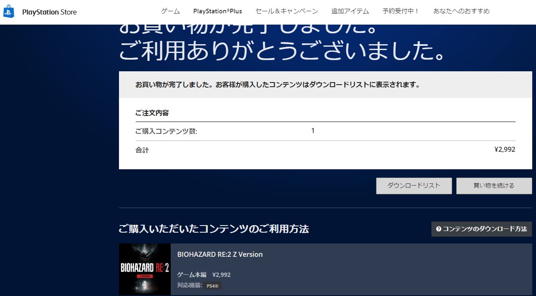This screenshot has height=296, width=536.
Task: Click the PlayStation Store logo text
Action: (x=50, y=12)
